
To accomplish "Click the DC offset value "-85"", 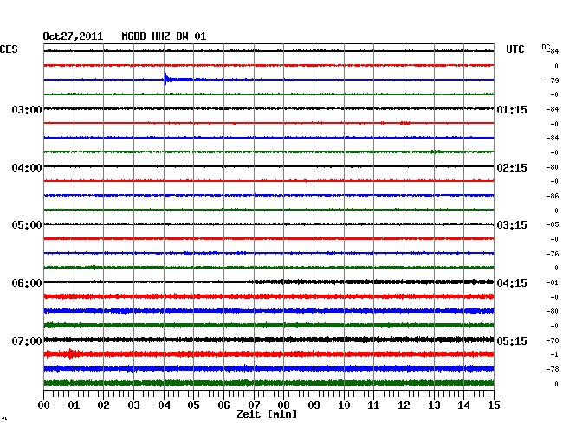I will (x=553, y=224).
